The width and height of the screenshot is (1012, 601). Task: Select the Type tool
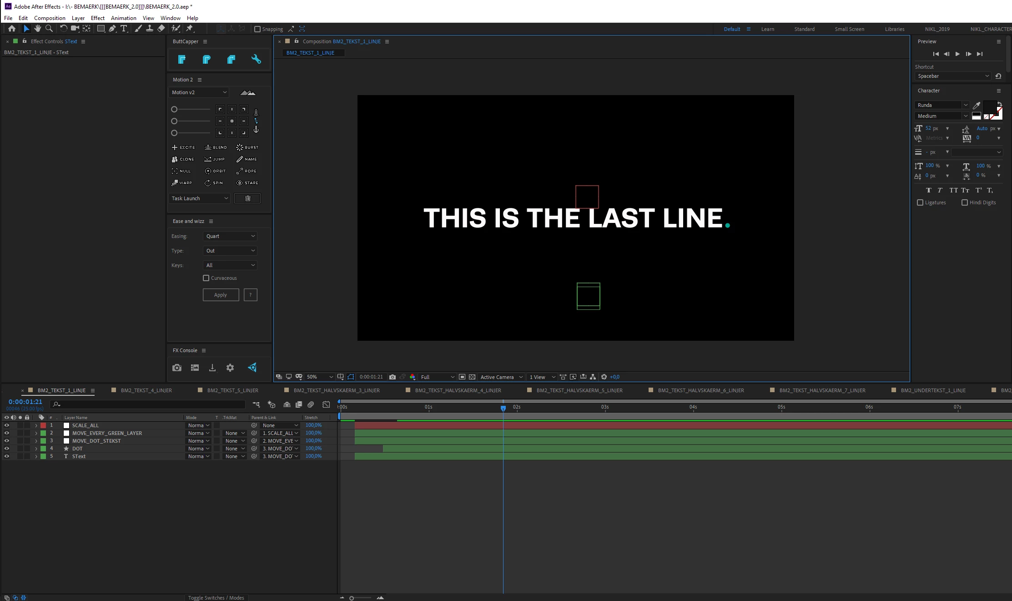tap(124, 29)
